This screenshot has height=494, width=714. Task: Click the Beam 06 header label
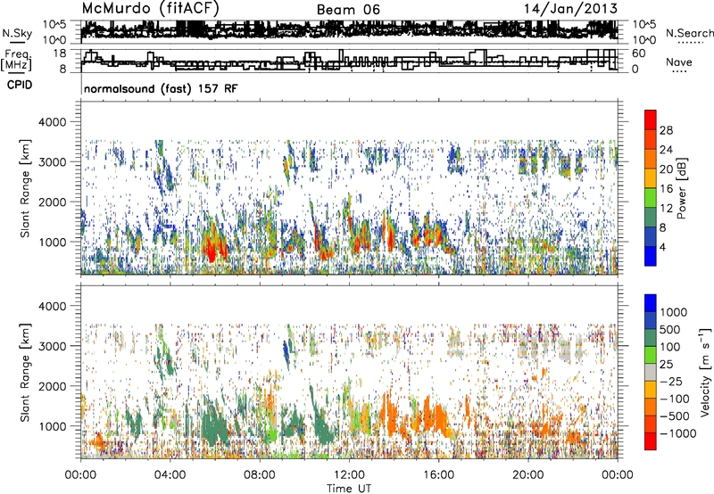click(348, 10)
